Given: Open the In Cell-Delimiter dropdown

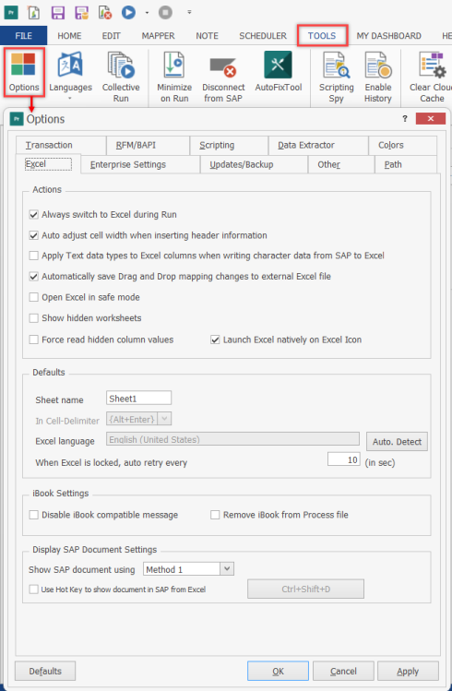Looking at the screenshot, I should (165, 419).
